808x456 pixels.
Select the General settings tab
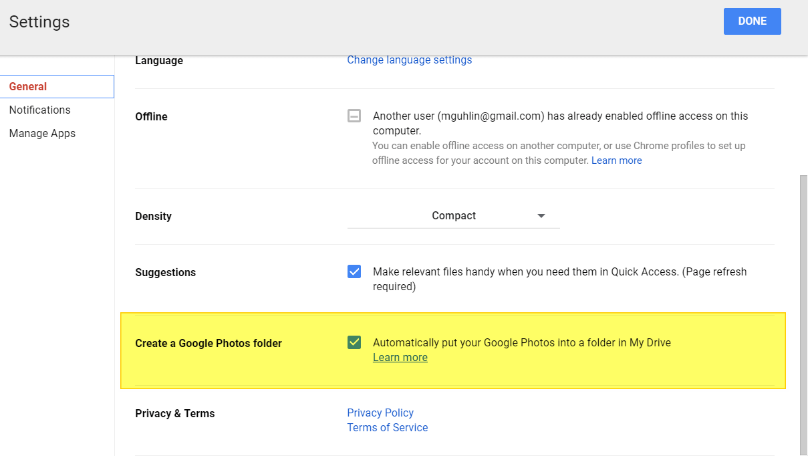coord(28,87)
